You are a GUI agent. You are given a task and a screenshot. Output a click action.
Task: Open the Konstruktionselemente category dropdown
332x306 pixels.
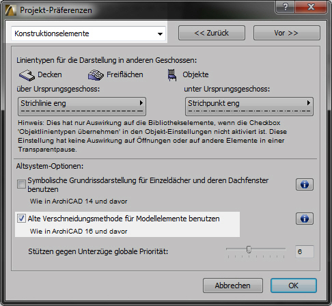[x=88, y=33]
